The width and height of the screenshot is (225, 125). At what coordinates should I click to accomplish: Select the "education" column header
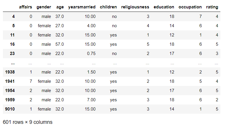click(164, 7)
